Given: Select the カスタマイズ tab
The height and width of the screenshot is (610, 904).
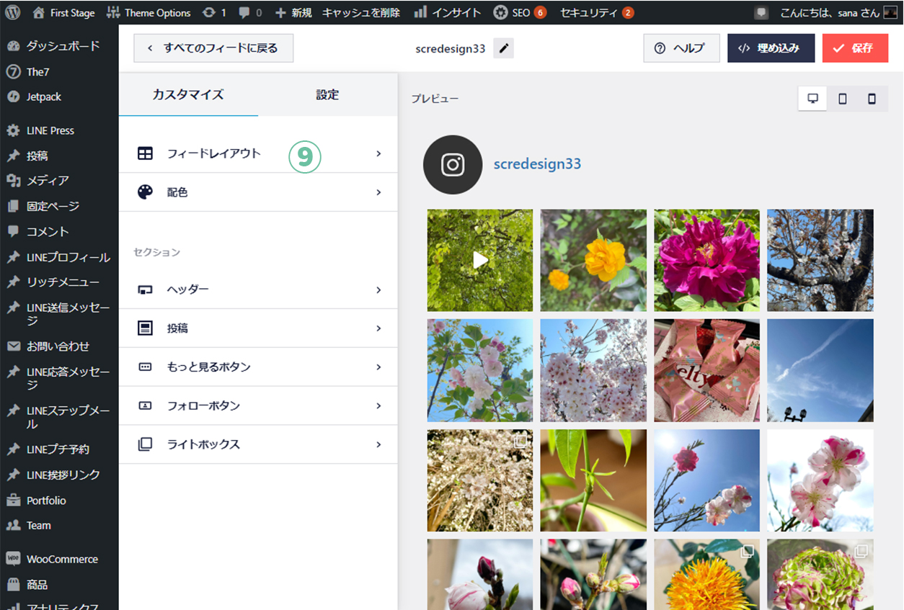Looking at the screenshot, I should pos(188,94).
